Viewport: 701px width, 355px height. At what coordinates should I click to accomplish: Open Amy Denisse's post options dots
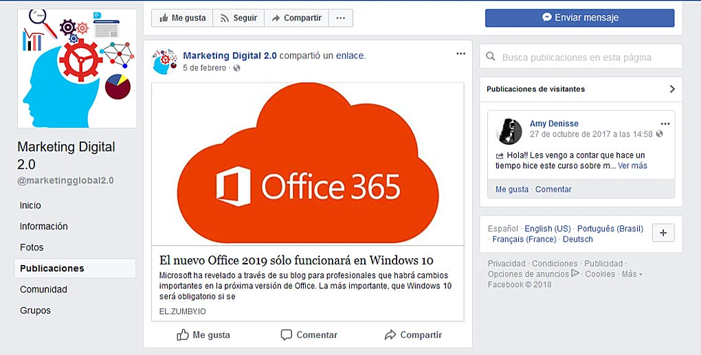point(665,124)
